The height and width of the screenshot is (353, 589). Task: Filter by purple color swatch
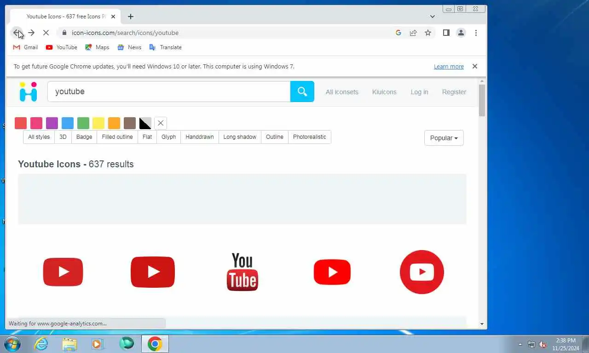(x=52, y=123)
